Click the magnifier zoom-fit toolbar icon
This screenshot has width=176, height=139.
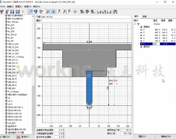48,12
